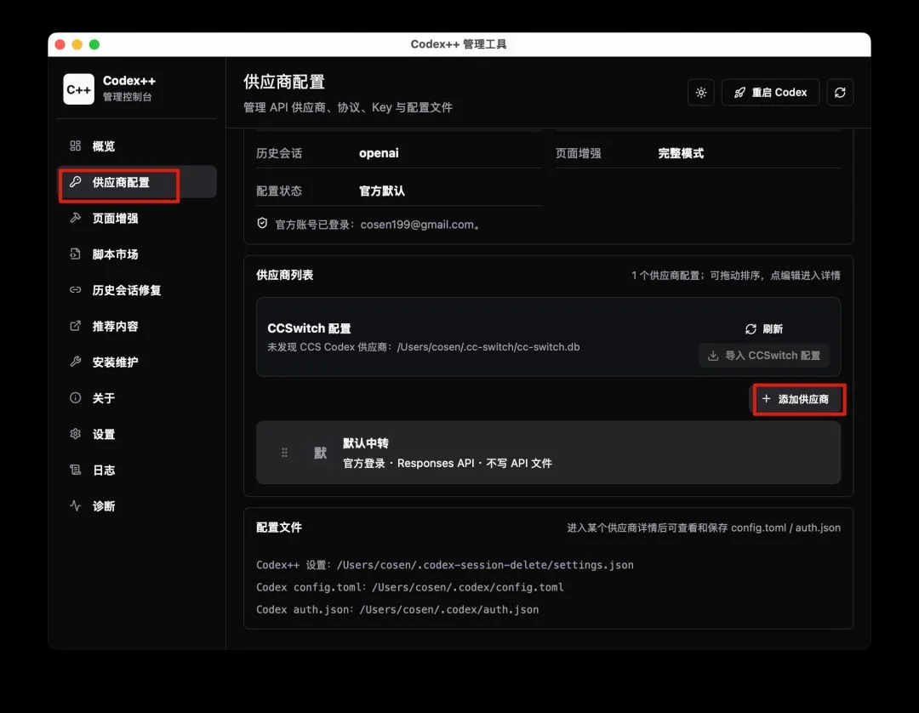Open 推荐内容 in the sidebar
This screenshot has width=919, height=713.
[x=137, y=326]
